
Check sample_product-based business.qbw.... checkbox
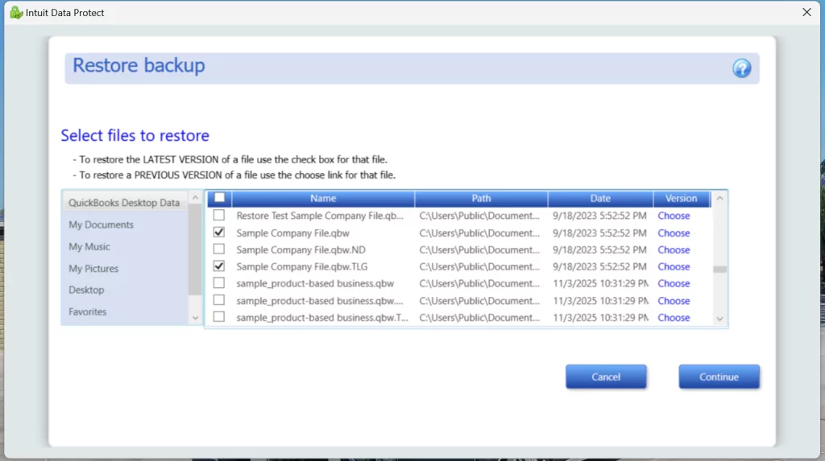click(219, 300)
